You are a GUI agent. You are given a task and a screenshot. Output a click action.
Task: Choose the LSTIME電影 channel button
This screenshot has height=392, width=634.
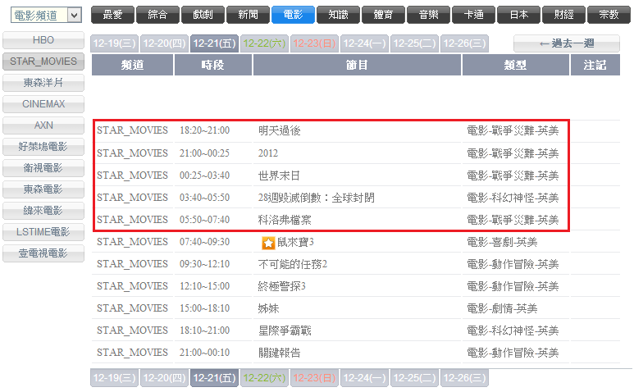[x=43, y=232]
